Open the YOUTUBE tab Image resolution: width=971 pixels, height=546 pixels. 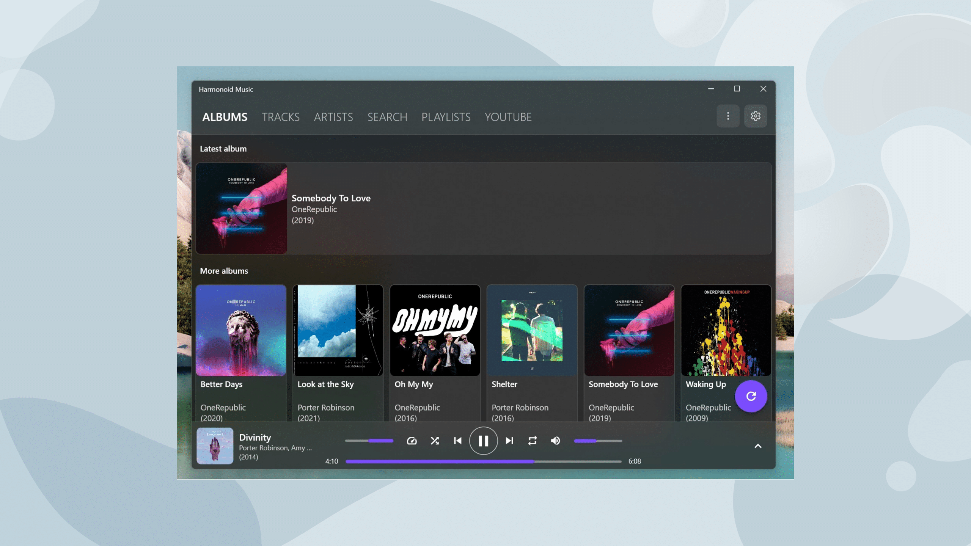(x=508, y=117)
